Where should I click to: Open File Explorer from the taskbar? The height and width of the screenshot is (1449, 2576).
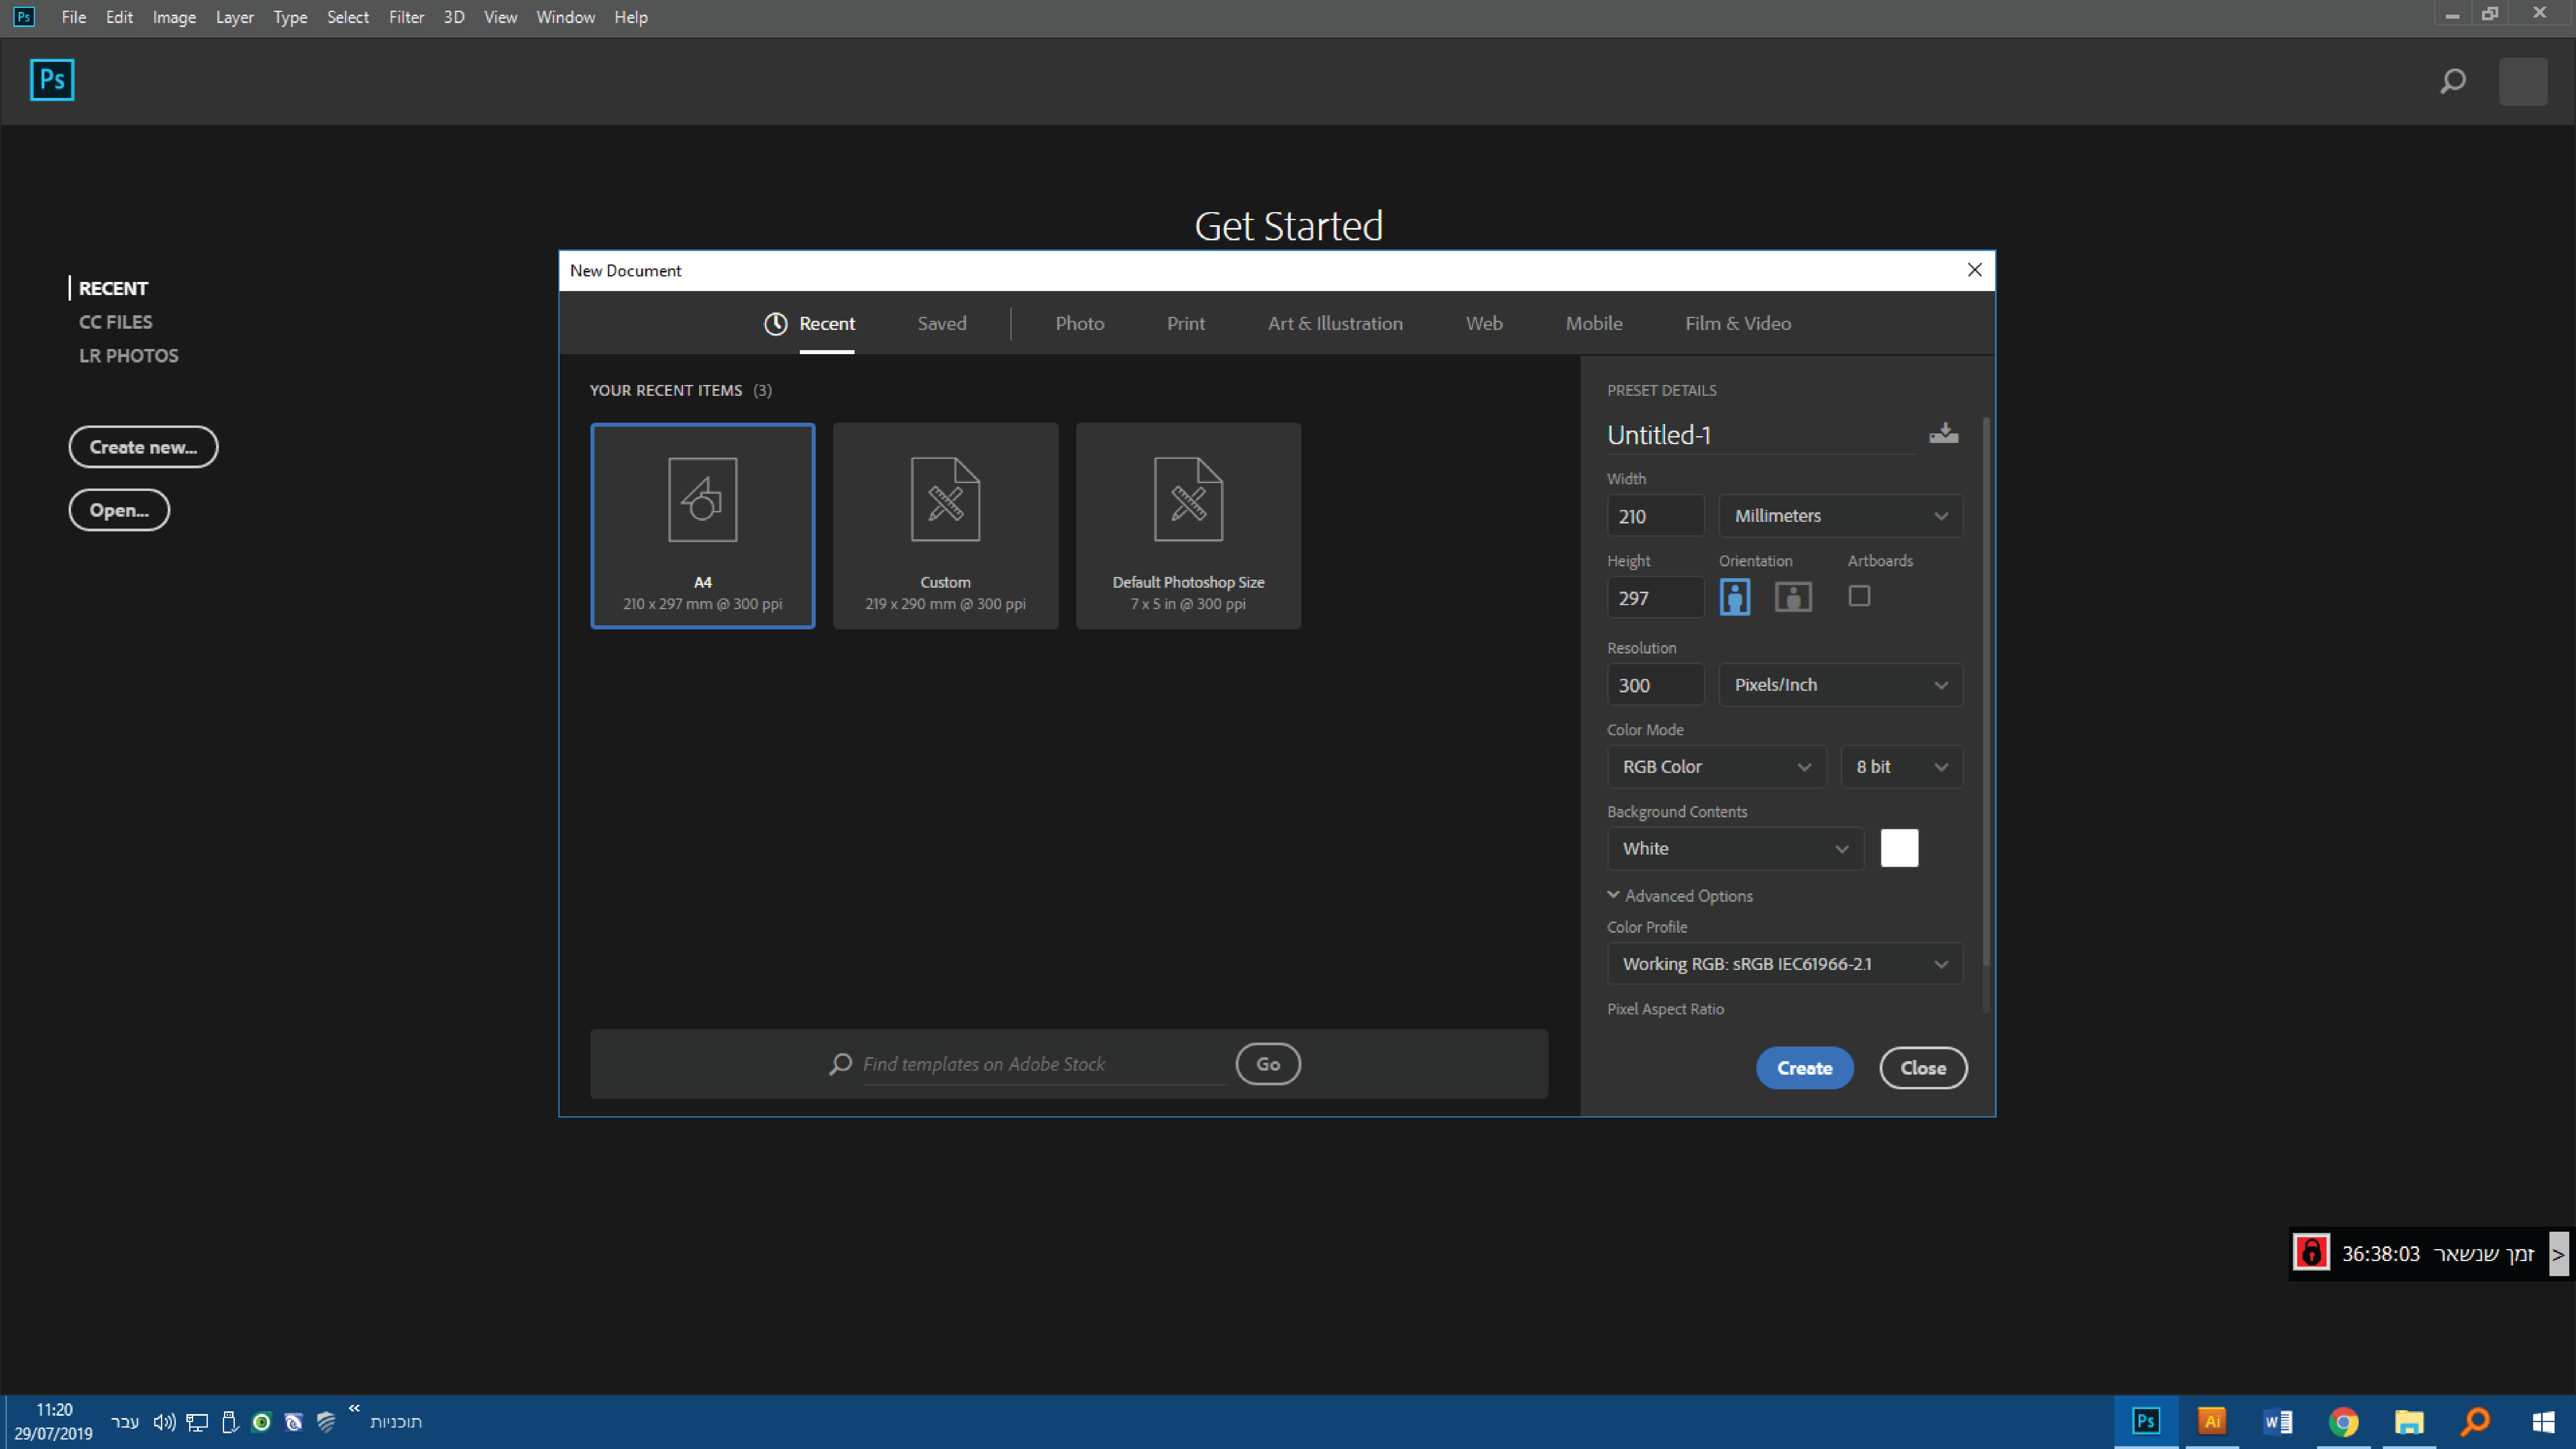(x=2409, y=1421)
